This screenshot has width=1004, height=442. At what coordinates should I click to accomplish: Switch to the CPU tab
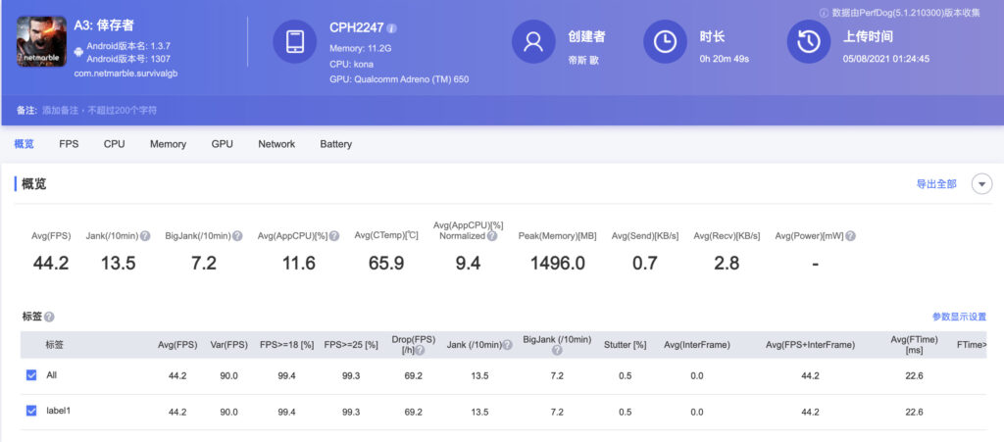point(114,144)
